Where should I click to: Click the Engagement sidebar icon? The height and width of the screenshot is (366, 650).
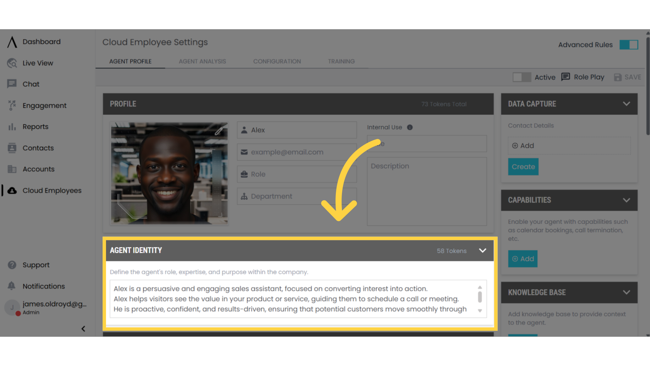pos(12,105)
